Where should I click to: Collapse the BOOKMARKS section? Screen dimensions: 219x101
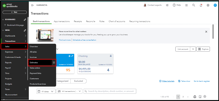[x=3, y=20]
